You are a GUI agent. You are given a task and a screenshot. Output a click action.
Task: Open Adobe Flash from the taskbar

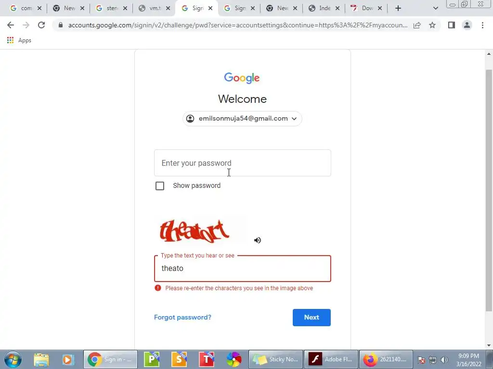pos(331,359)
